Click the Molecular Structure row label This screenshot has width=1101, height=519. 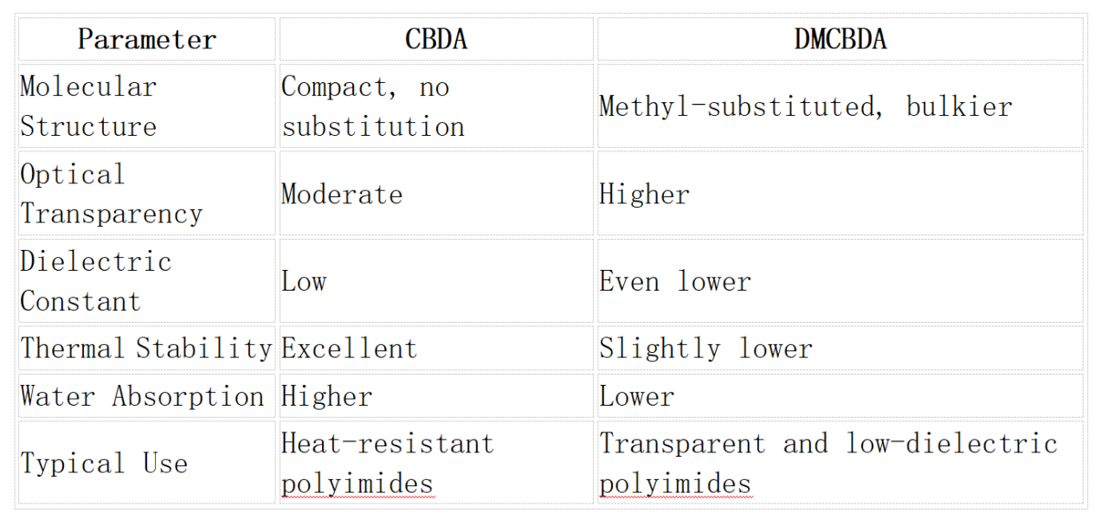tap(146, 106)
